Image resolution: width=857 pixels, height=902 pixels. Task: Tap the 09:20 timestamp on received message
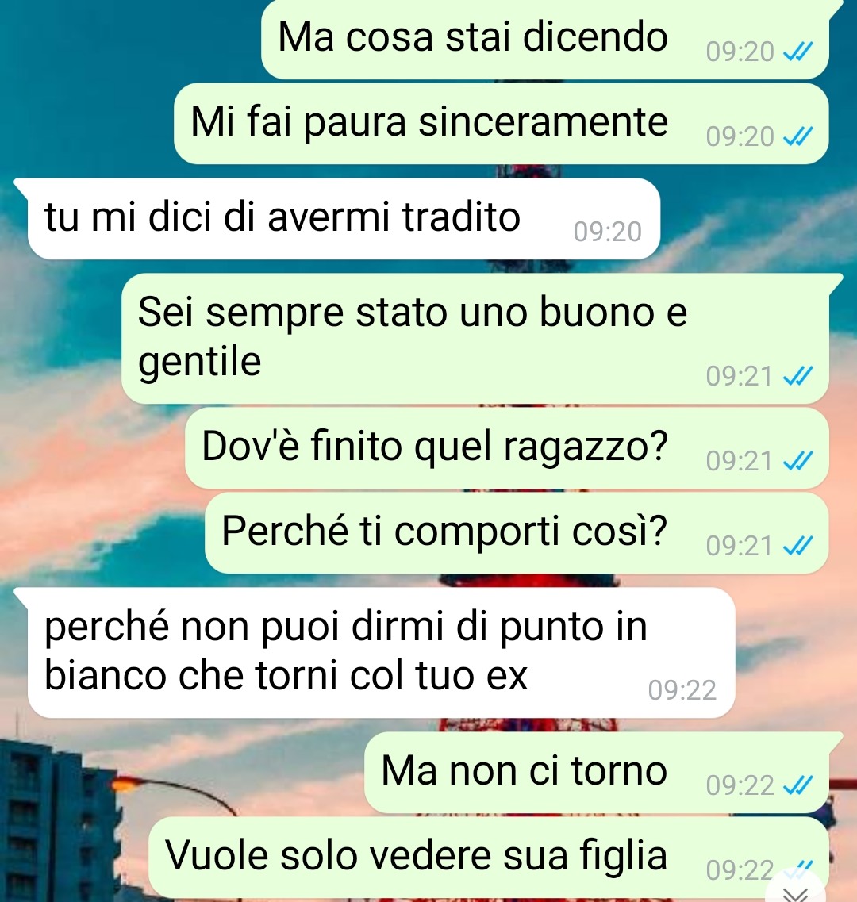pyautogui.click(x=607, y=232)
